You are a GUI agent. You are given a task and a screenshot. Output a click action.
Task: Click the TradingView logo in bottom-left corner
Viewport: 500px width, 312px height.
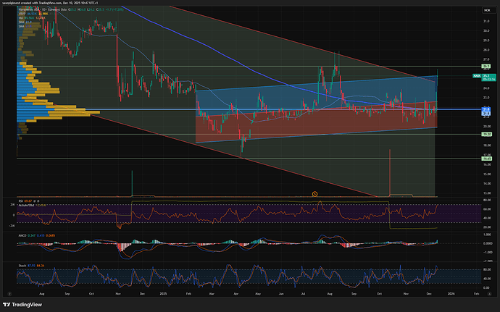click(x=25, y=304)
